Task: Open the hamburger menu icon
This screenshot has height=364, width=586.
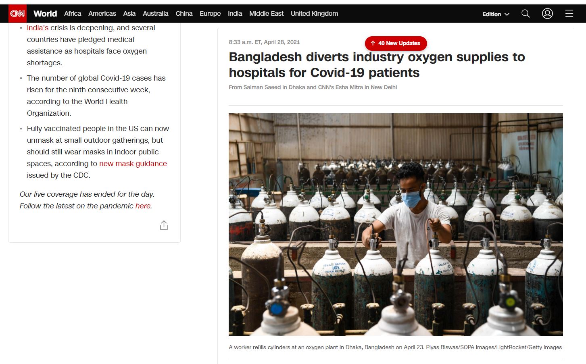Action: pos(569,14)
